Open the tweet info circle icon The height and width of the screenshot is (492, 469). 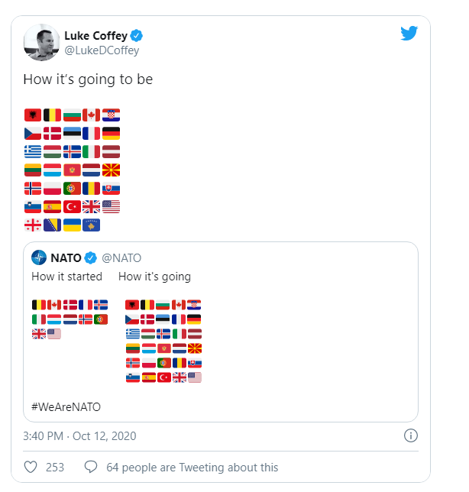[411, 435]
